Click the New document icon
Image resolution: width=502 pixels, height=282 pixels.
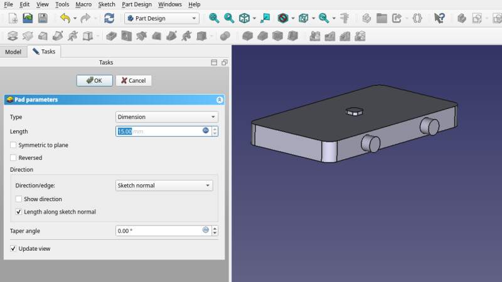(x=13, y=18)
